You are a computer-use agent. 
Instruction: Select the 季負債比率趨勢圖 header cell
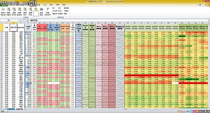point(120,28)
